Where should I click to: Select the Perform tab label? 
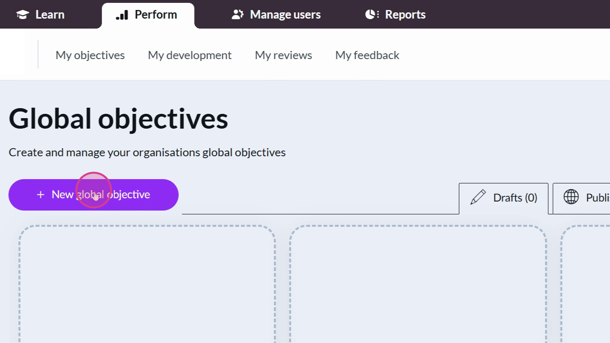click(155, 15)
